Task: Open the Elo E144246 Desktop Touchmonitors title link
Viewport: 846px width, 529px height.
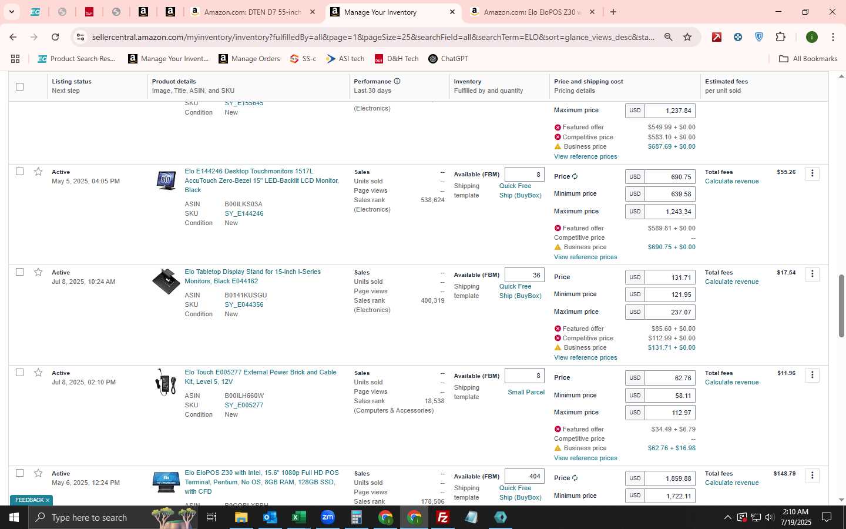Action: pos(261,180)
